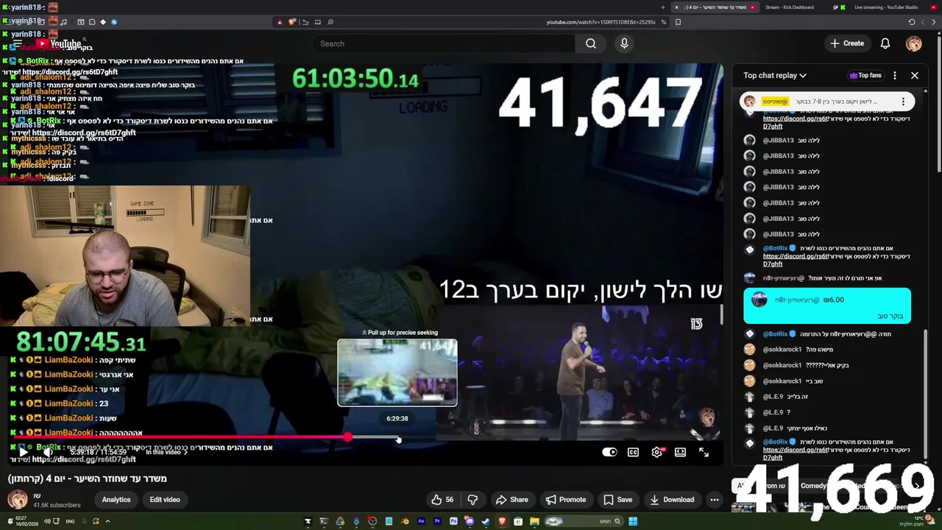
Task: Enter full screen mode
Action: tap(704, 452)
